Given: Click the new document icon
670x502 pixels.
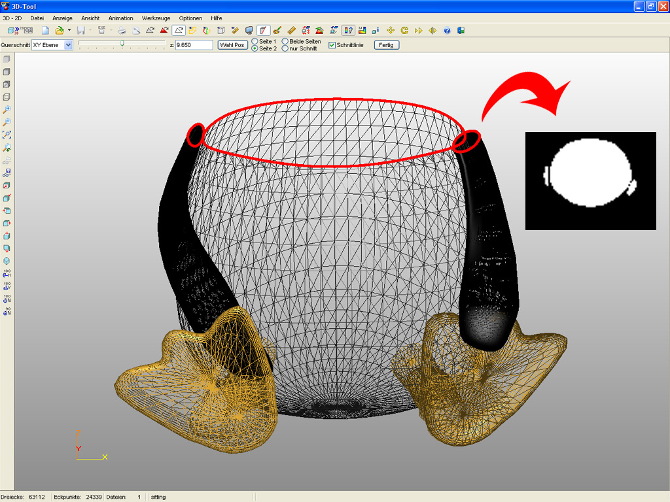Looking at the screenshot, I should 45,30.
